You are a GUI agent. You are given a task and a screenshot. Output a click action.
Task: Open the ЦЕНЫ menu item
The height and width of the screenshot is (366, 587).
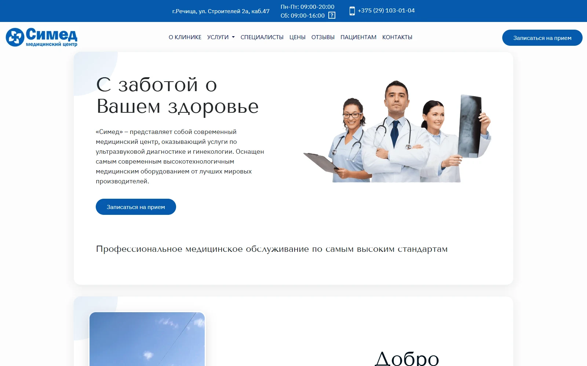(298, 37)
